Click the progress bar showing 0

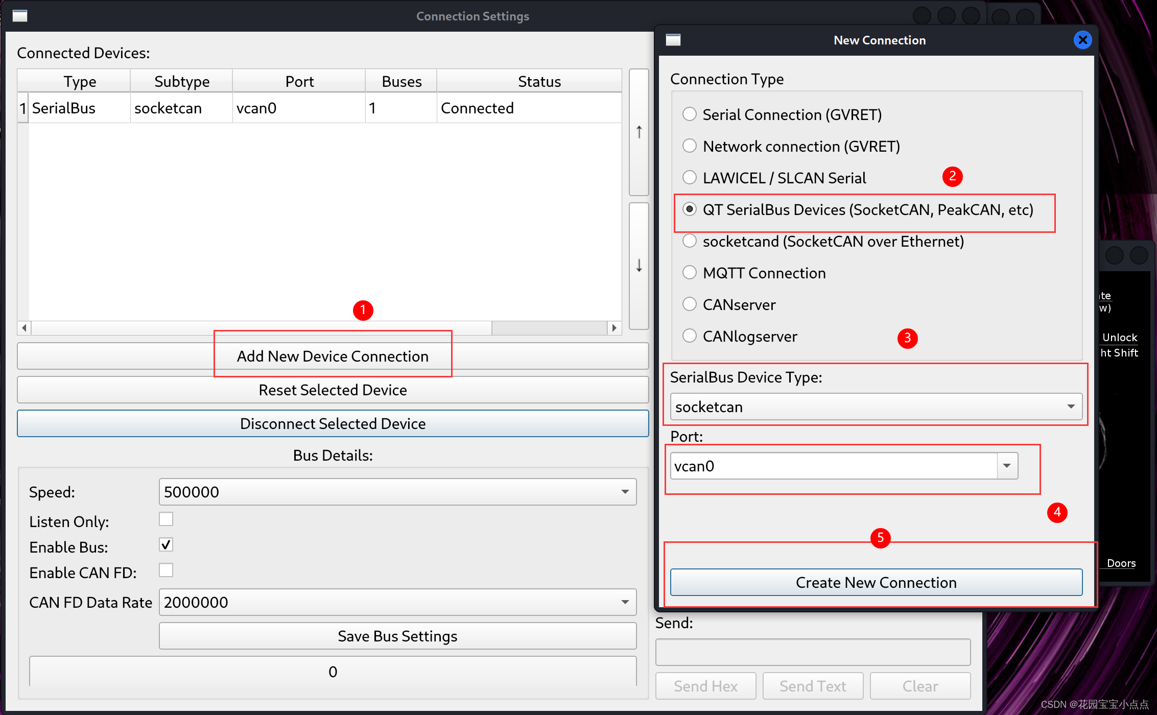(x=333, y=672)
